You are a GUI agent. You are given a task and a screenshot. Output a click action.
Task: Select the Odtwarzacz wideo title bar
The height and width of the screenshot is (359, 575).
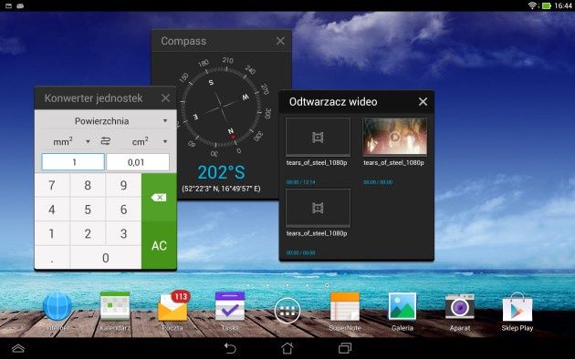pos(357,102)
